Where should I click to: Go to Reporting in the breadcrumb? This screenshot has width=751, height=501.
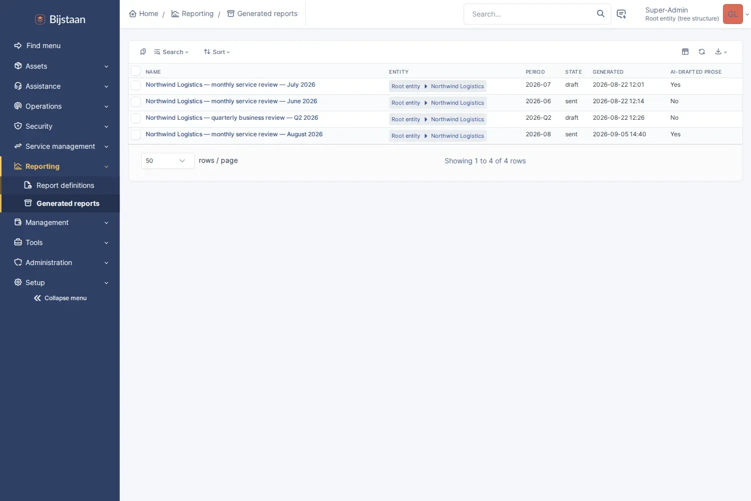coord(192,14)
